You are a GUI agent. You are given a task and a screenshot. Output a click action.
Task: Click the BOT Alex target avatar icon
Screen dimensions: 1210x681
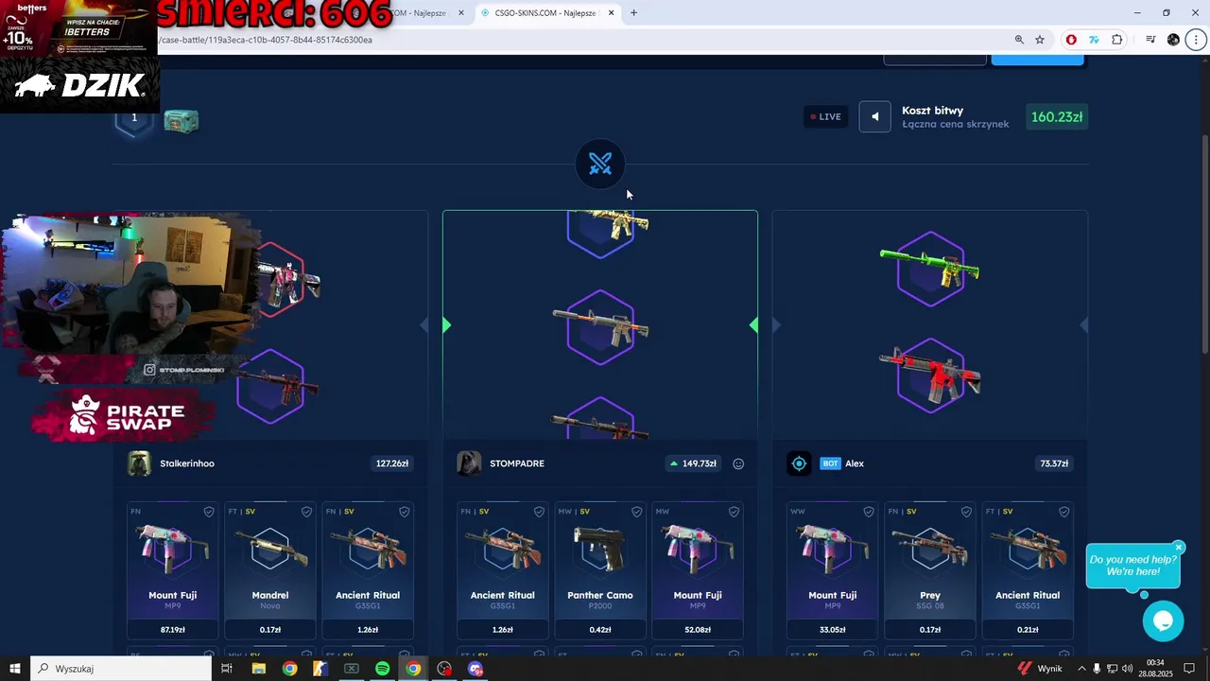[799, 463]
